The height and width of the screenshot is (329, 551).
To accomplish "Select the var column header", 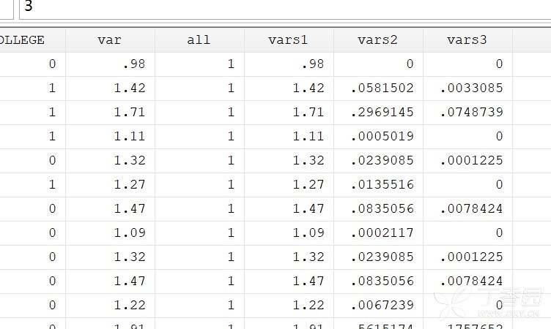I will coord(110,40).
